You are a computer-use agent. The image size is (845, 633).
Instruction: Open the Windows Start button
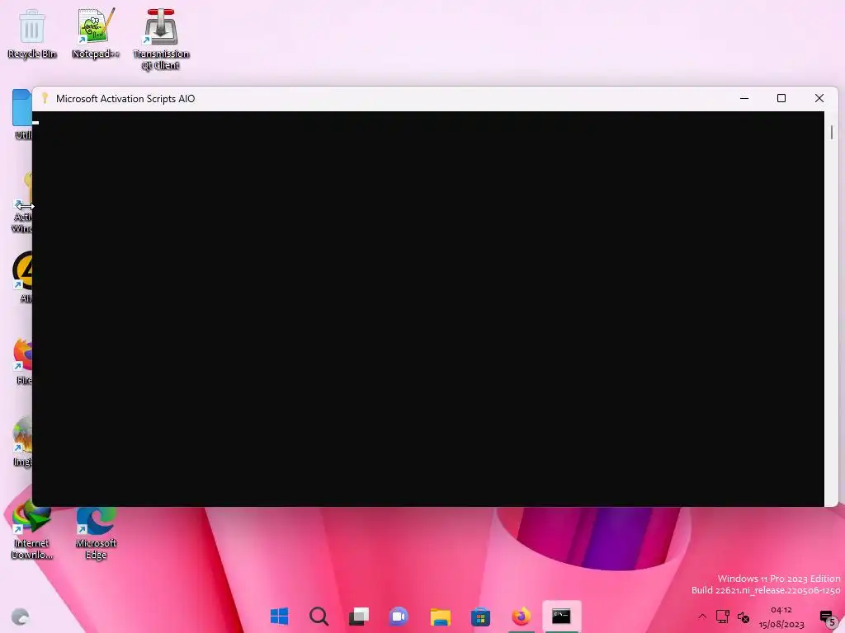279,617
